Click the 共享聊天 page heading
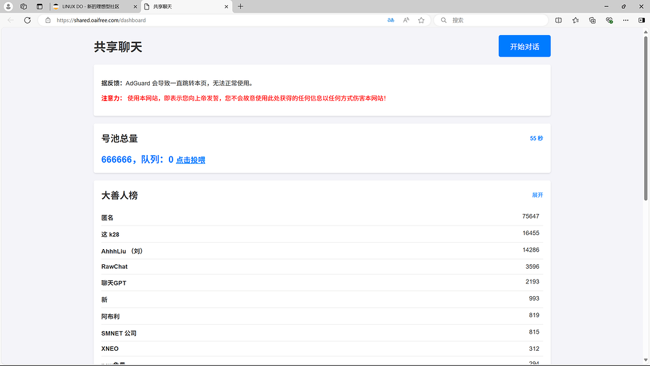 pyautogui.click(x=118, y=47)
